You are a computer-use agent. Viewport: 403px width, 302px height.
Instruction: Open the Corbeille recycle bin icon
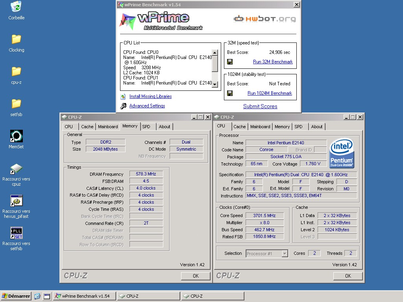coord(16,7)
